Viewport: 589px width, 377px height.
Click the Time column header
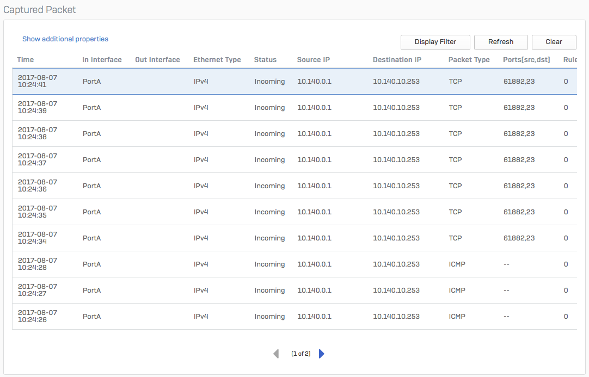coord(25,60)
